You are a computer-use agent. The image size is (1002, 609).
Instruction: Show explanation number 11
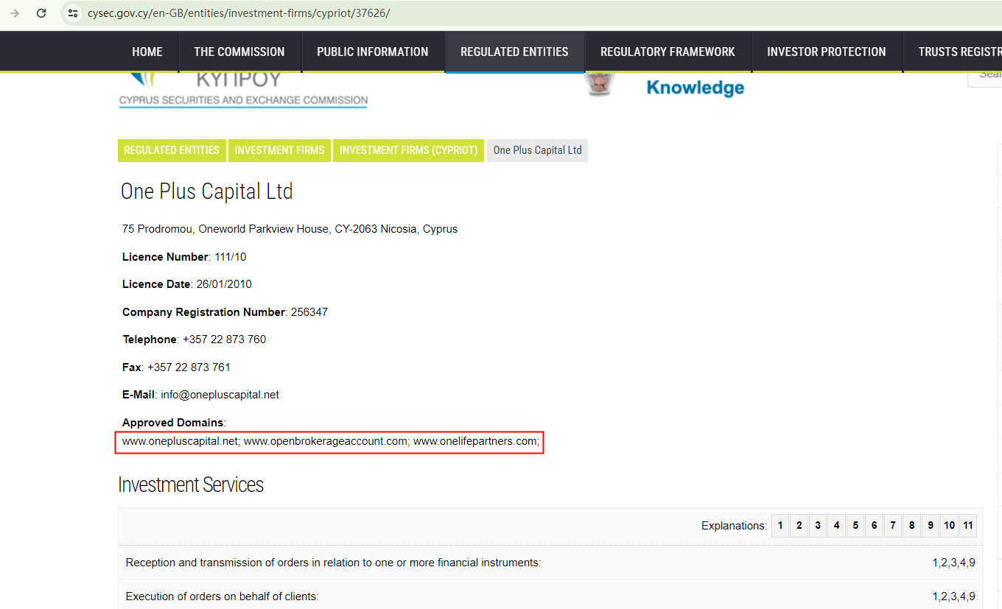(x=968, y=525)
